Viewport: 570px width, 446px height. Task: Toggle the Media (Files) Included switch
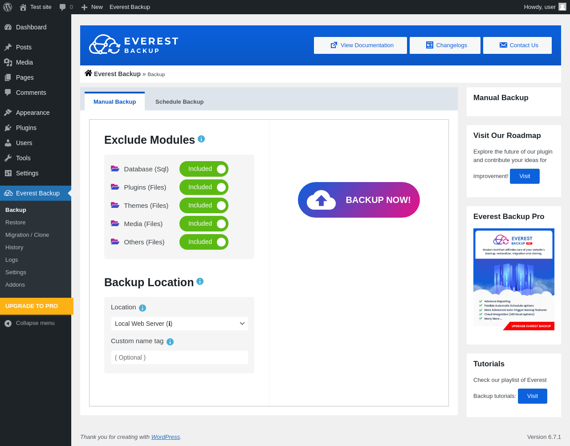click(204, 224)
